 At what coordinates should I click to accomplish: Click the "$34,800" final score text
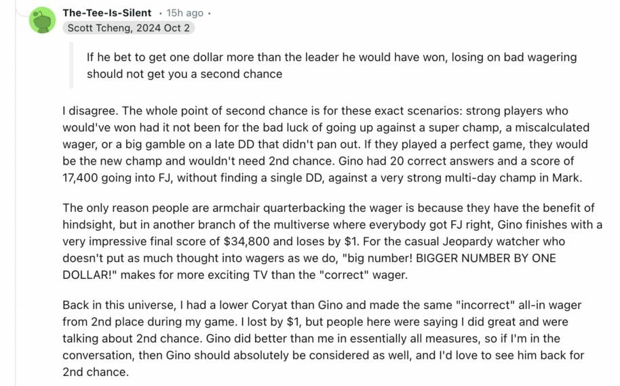[x=247, y=241]
